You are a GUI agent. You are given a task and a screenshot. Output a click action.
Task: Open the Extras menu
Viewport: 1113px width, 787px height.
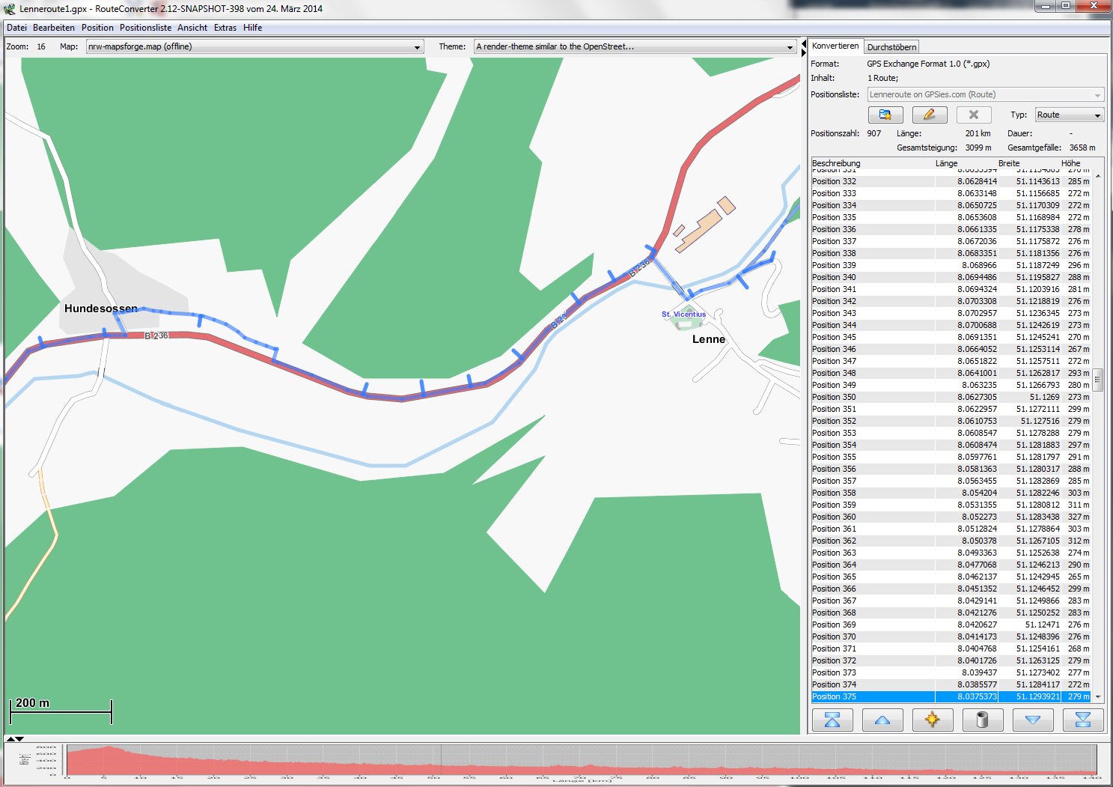225,28
